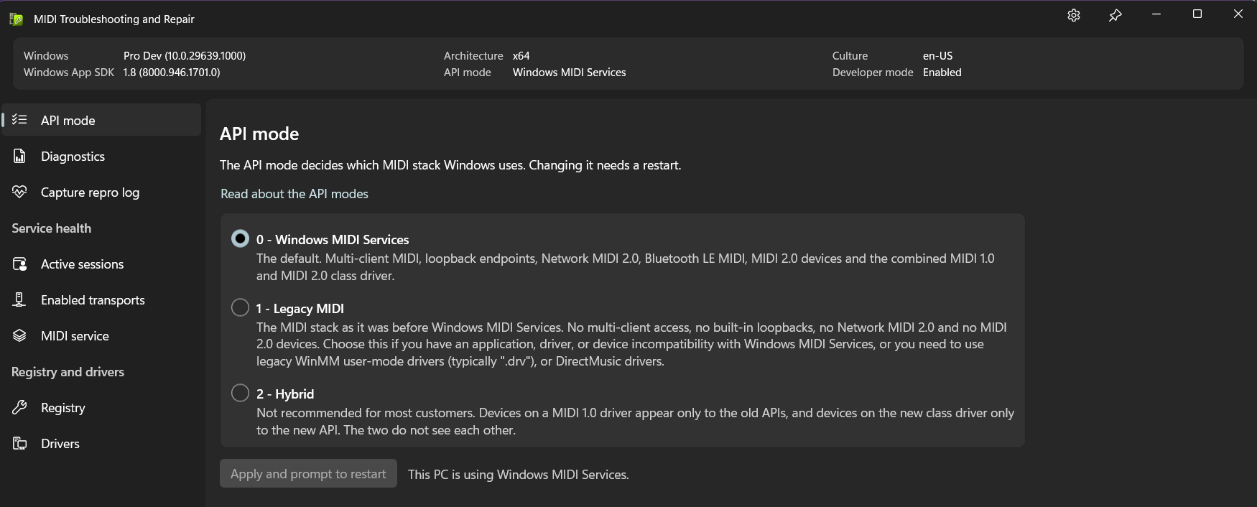1257x507 pixels.
Task: Click the Capture repro log heart icon
Action: coord(19,192)
